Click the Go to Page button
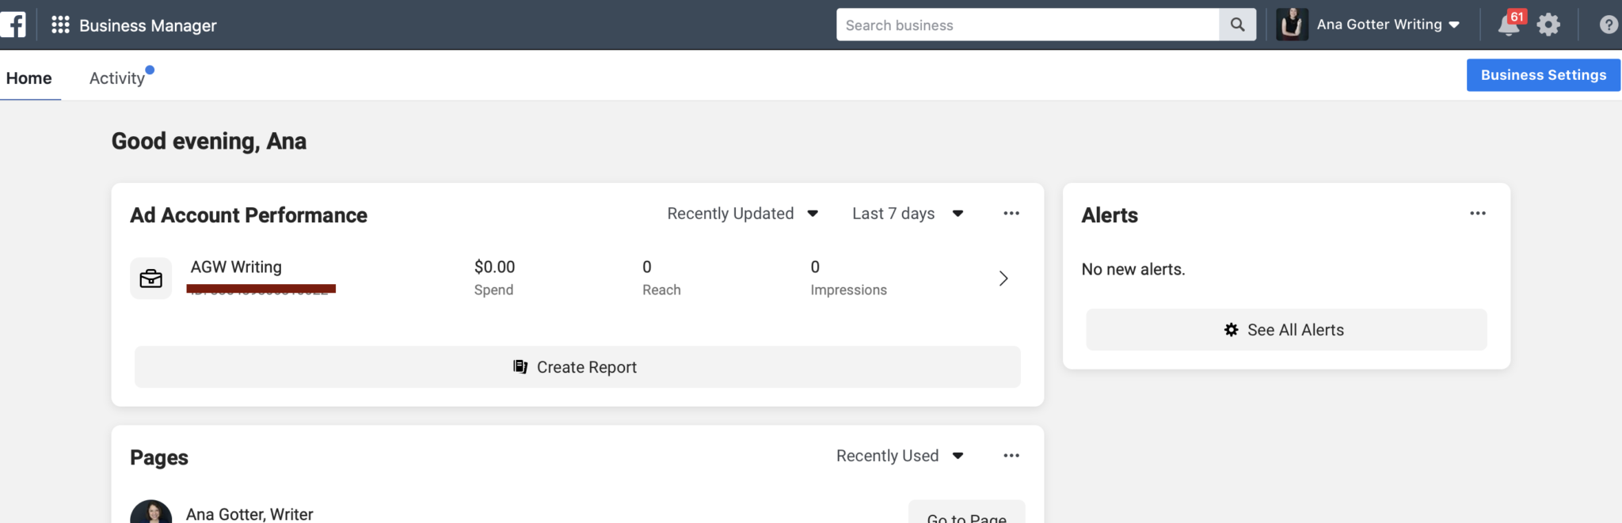This screenshot has height=523, width=1622. 967,513
